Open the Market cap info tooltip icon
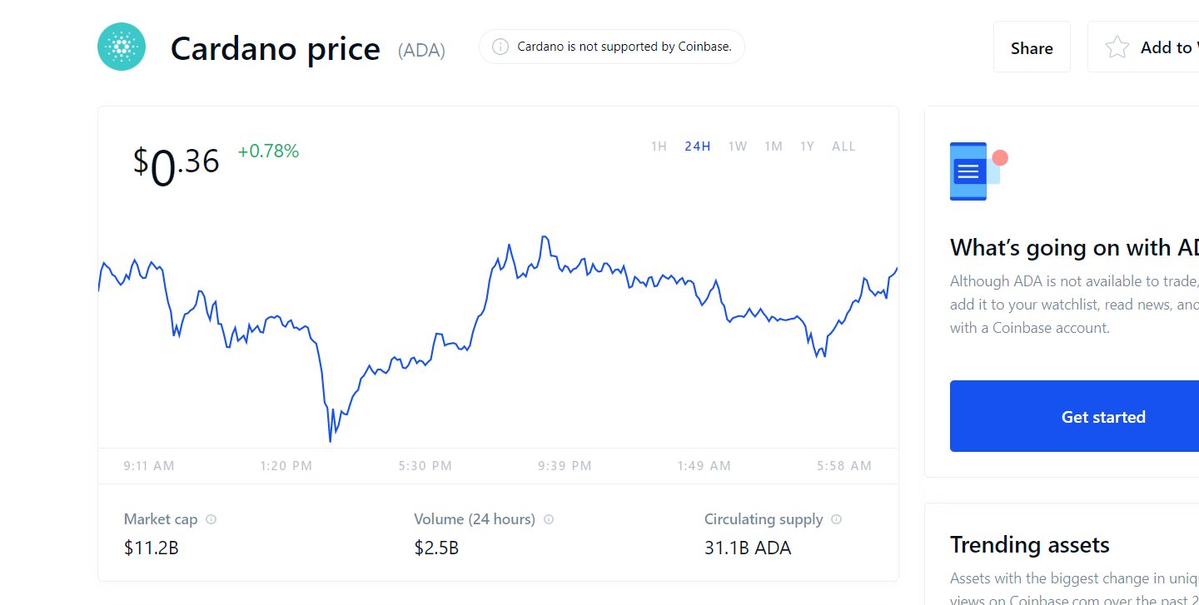The width and height of the screenshot is (1199, 605). [211, 519]
